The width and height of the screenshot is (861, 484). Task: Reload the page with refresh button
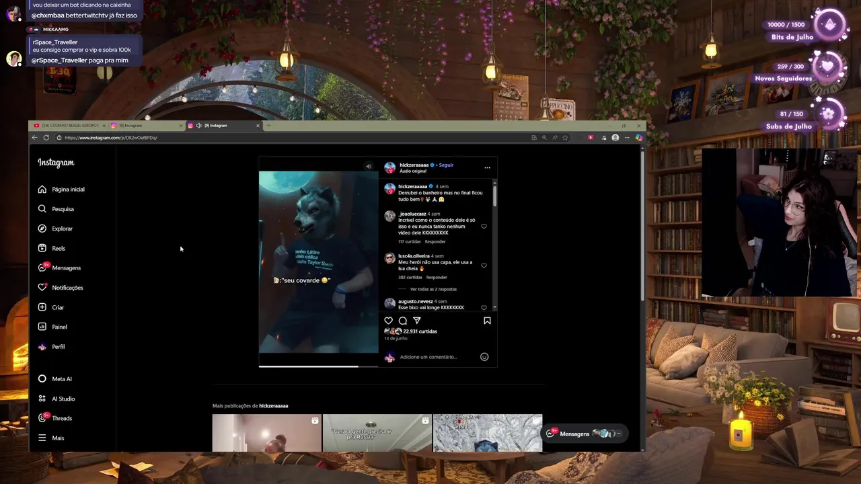(x=46, y=138)
